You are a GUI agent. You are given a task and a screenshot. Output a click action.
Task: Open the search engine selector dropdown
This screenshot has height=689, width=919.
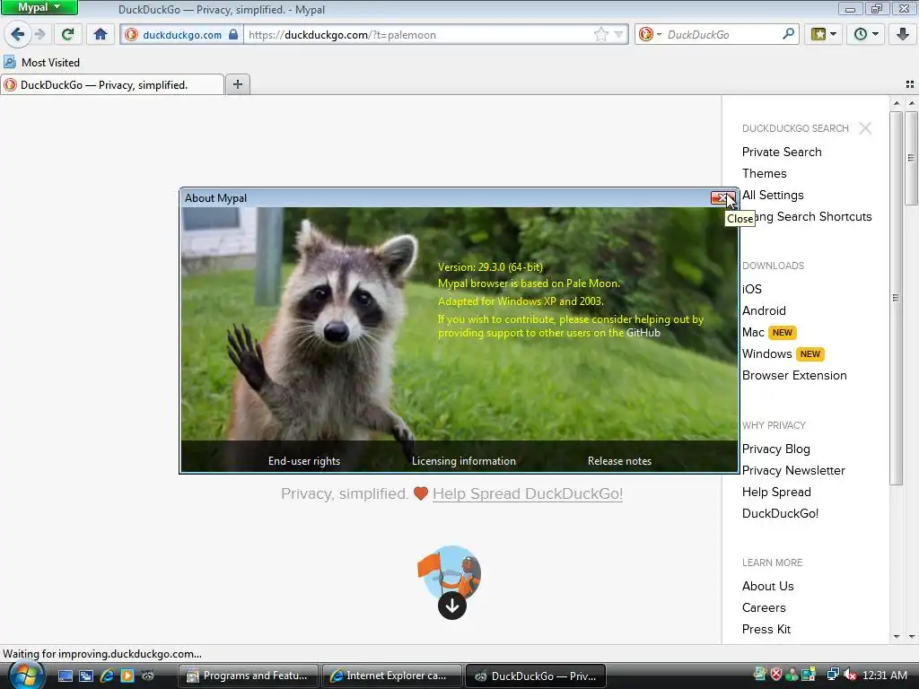click(x=650, y=35)
